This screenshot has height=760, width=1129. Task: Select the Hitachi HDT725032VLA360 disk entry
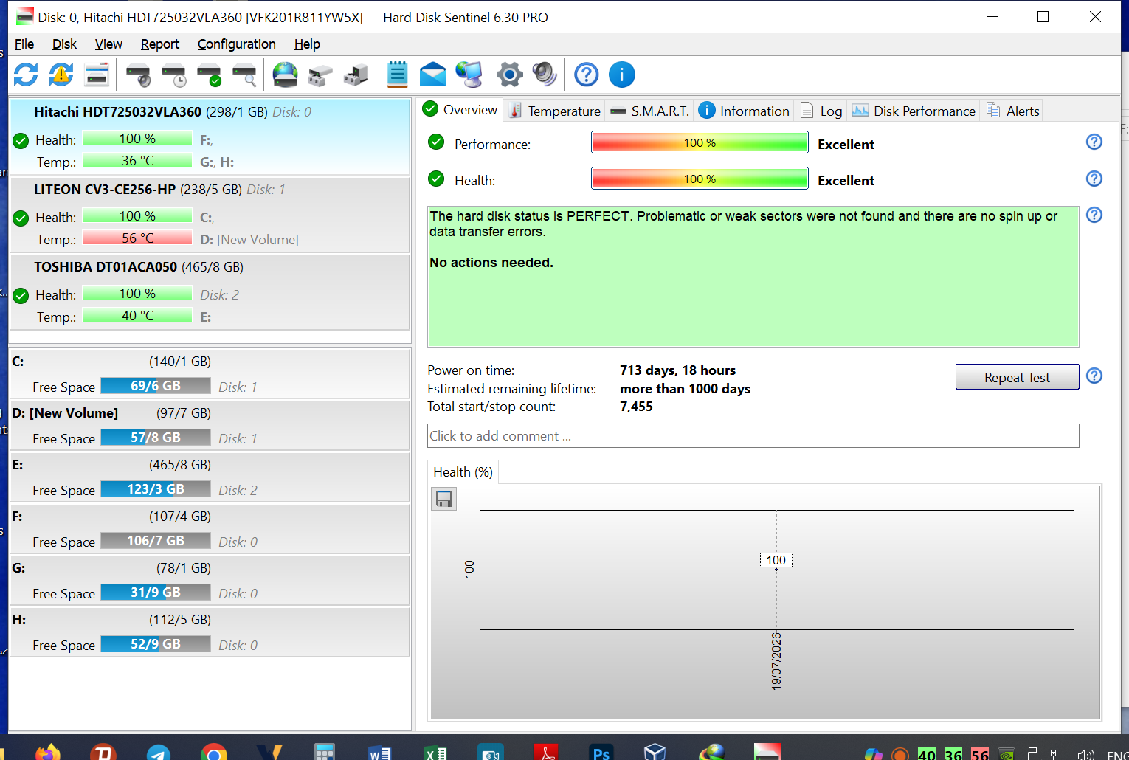pos(210,137)
